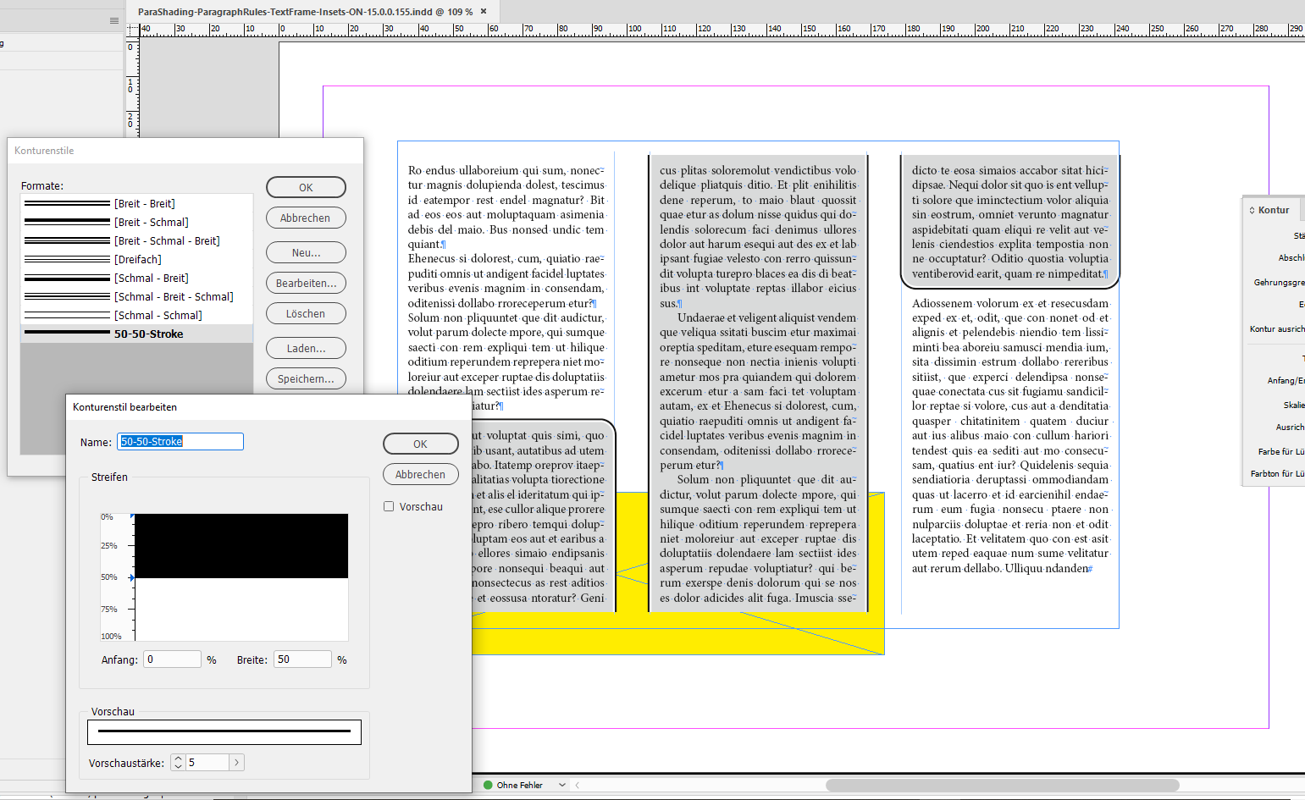Click the Name field containing 50-50-Stroke

click(180, 441)
